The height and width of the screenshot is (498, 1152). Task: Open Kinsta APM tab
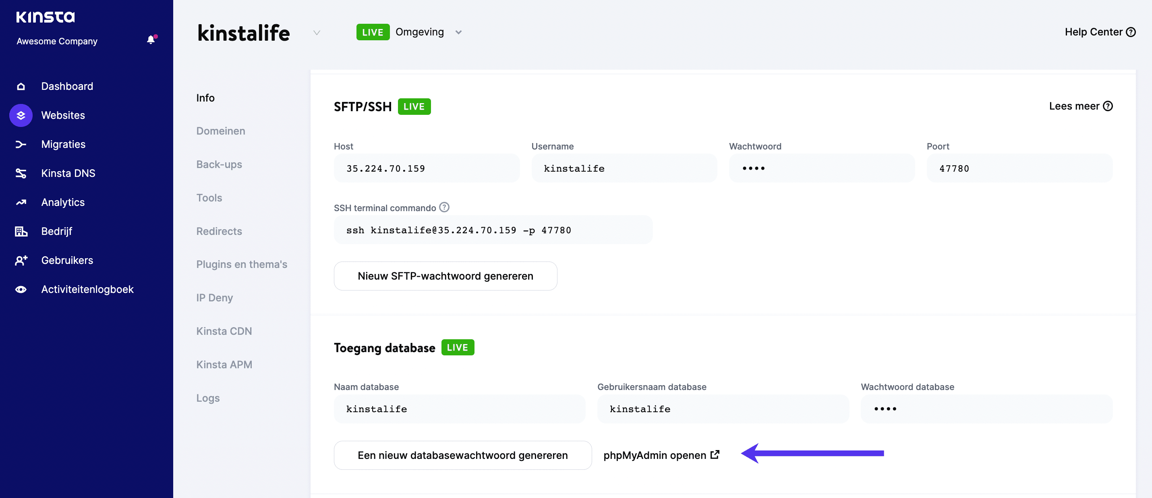[224, 365]
